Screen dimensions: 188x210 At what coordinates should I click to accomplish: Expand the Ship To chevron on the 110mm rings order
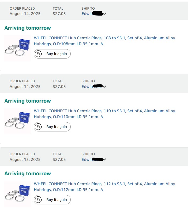click(x=104, y=87)
